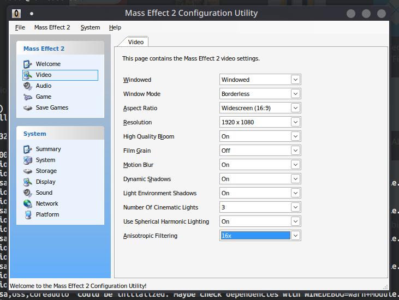Click the Light Environment Shadows label
Image resolution: width=399 pixels, height=300 pixels.
[160, 193]
